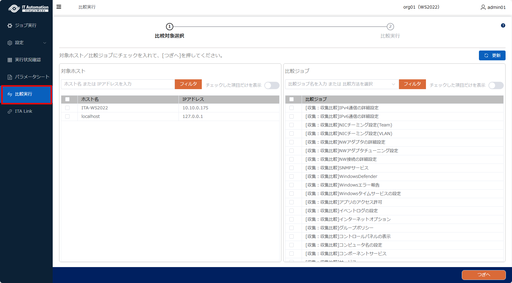This screenshot has width=512, height=283.
Task: Focus the host name or IP input field
Action: 118,84
